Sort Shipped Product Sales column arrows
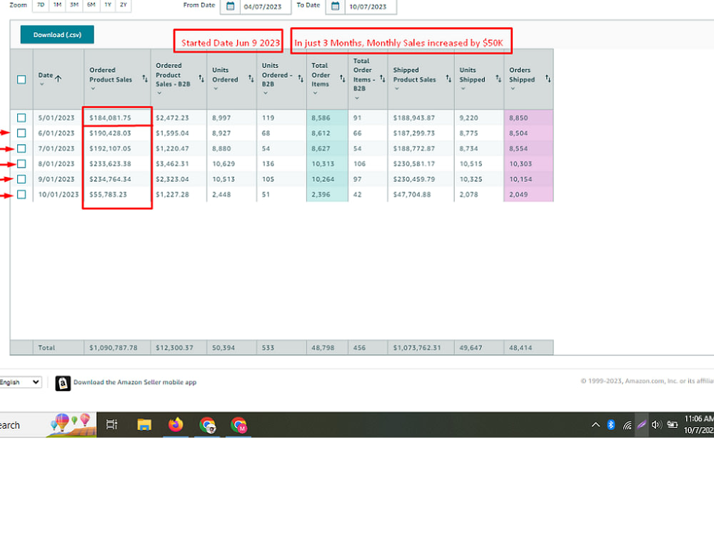The width and height of the screenshot is (714, 535). (448, 78)
